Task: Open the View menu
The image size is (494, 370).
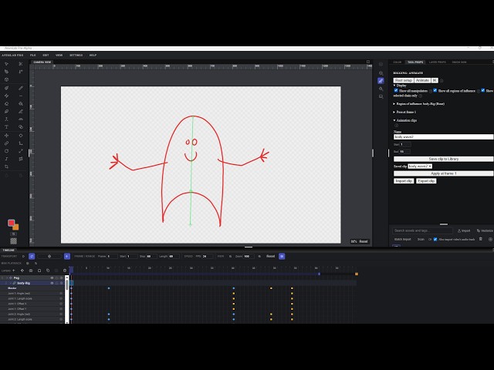Action: [59, 55]
